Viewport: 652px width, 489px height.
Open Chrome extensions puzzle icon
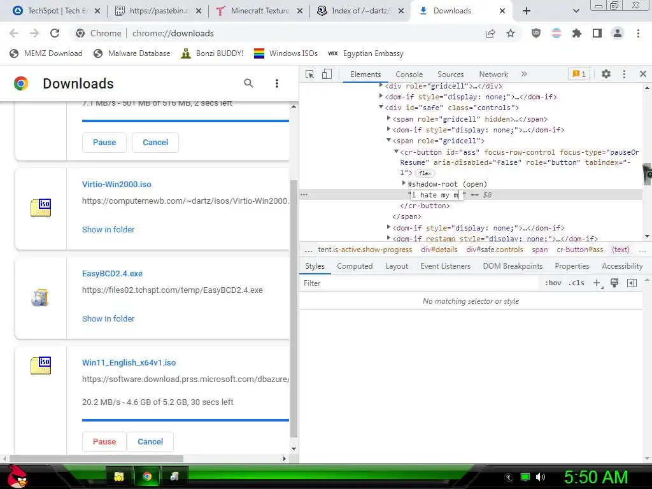(x=577, y=33)
